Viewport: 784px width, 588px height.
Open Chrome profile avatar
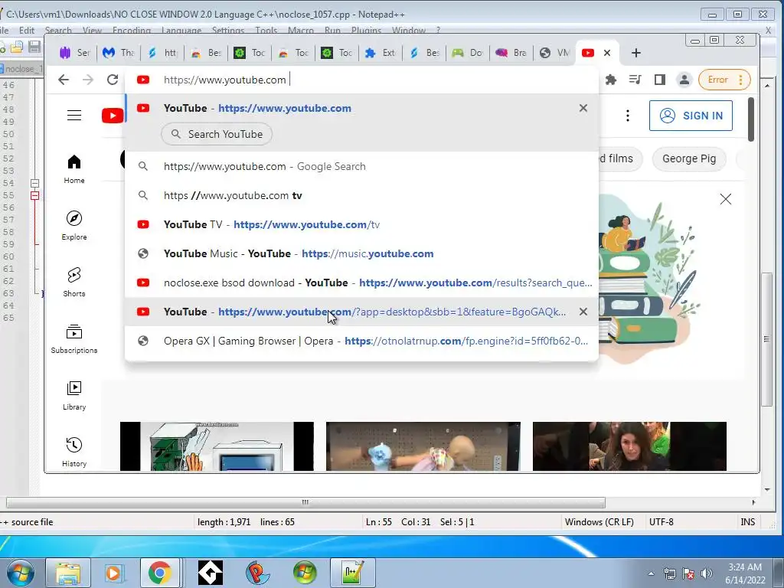point(684,80)
